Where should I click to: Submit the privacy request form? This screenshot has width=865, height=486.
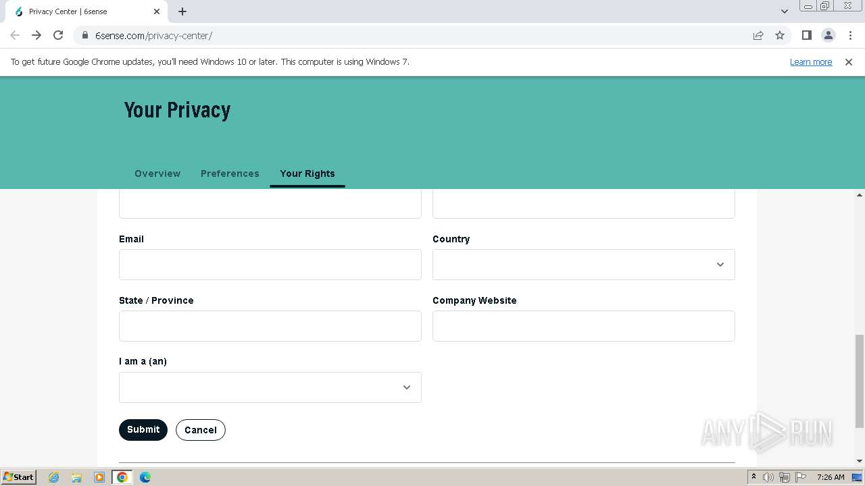(143, 429)
